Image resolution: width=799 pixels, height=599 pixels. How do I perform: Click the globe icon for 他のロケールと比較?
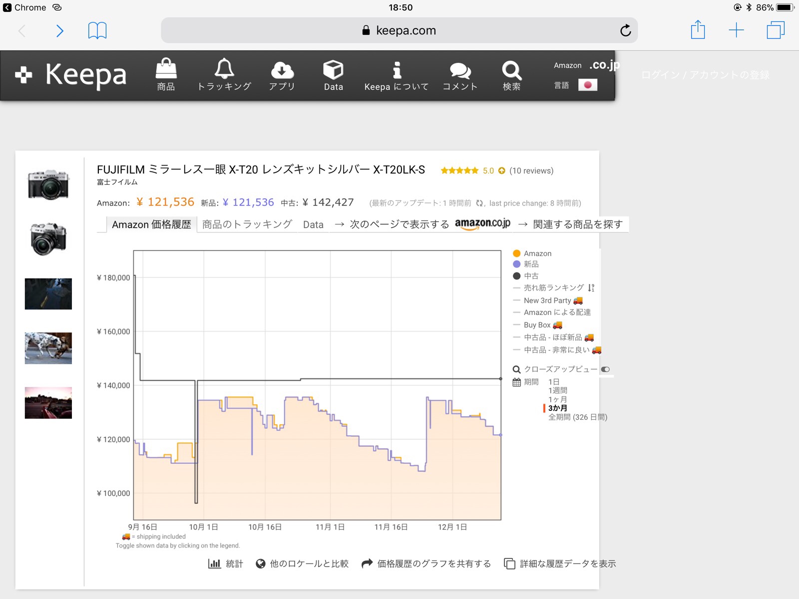[x=260, y=564]
